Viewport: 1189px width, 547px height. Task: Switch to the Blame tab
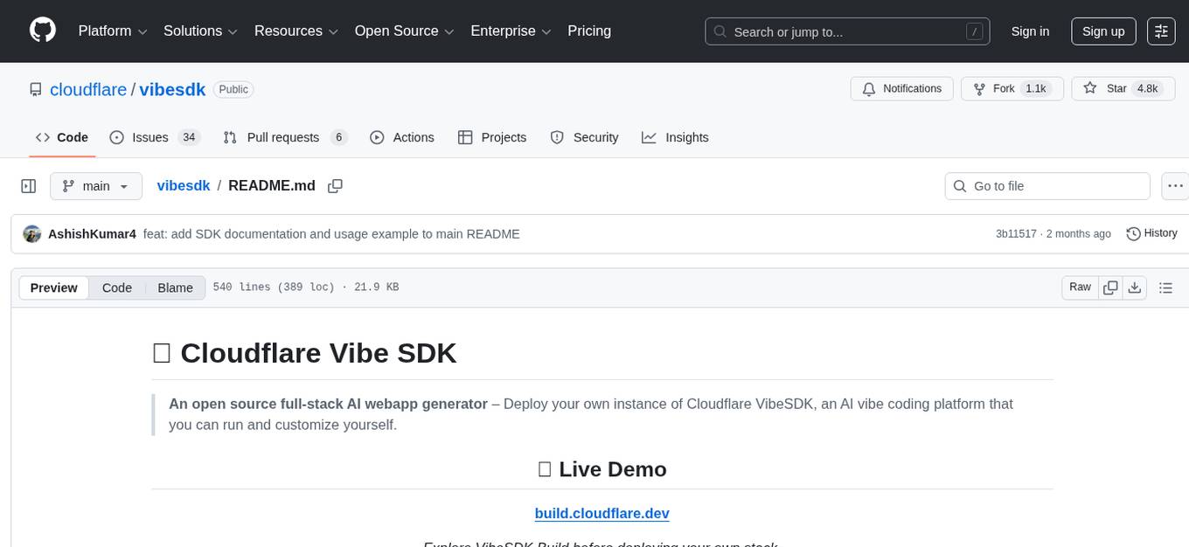click(175, 287)
